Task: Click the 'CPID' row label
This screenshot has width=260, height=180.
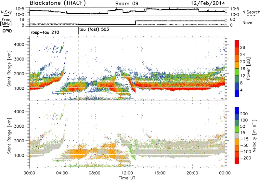Action: pos(7,31)
